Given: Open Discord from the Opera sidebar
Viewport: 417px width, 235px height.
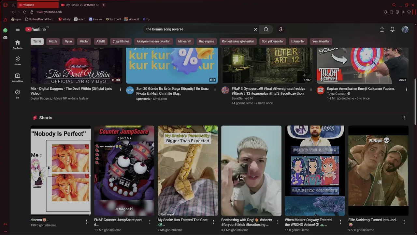Looking at the screenshot, I should point(5,38).
